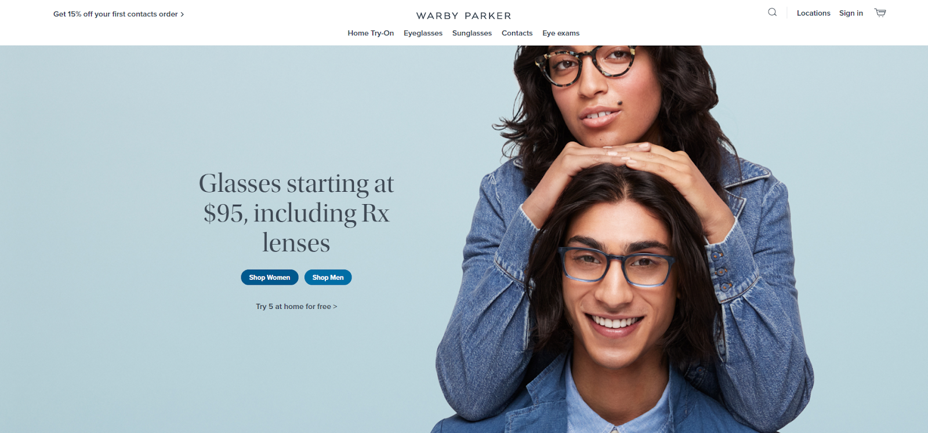Click the Warby Parker logo
Screen dimensions: 928x433
(x=463, y=16)
